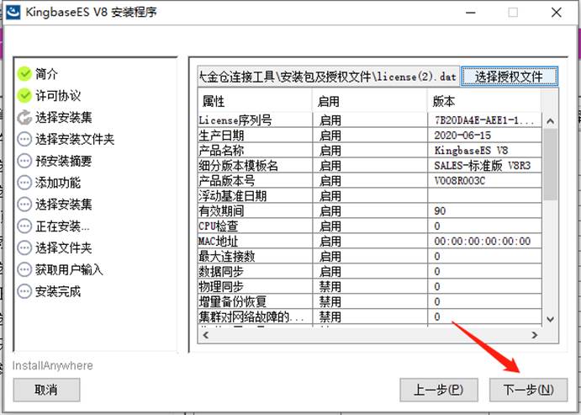
Task: Click the license file path field
Action: pos(328,77)
